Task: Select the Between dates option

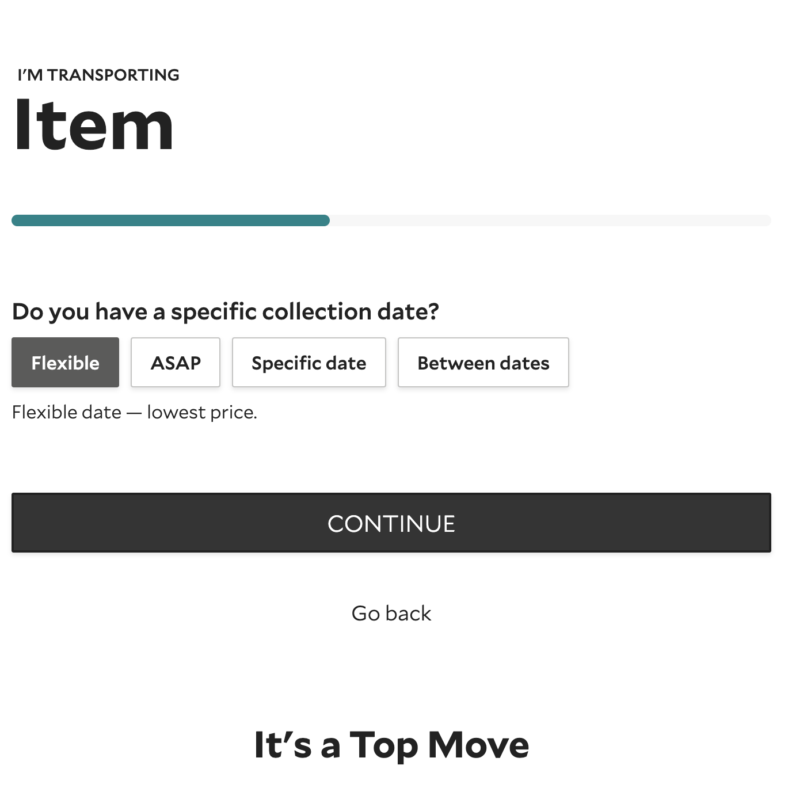Action: tap(483, 363)
